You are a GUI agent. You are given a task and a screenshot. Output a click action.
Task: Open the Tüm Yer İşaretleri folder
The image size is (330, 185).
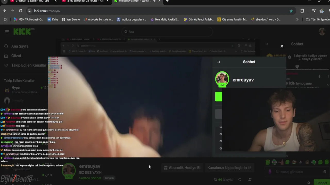pos(318,19)
